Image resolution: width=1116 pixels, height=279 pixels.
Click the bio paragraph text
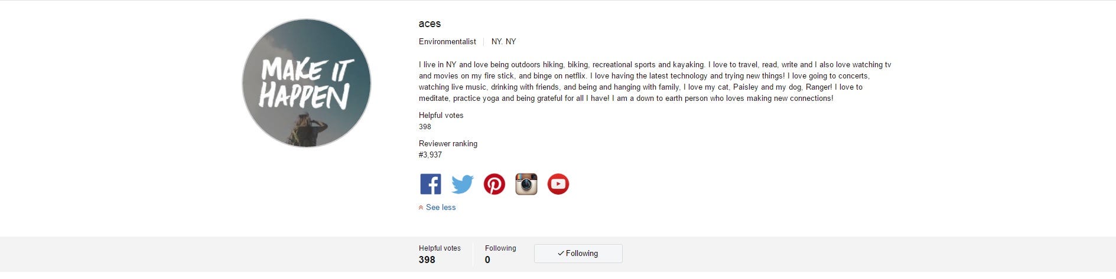(x=655, y=81)
